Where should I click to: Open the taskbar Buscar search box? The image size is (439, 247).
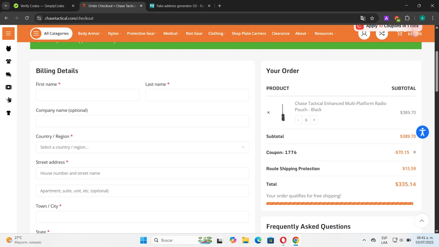[x=182, y=240]
